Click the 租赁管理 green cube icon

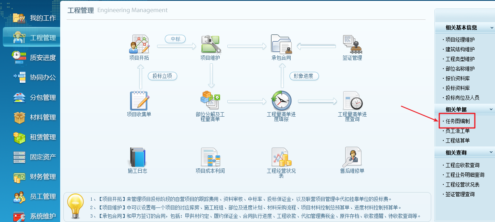point(19,137)
